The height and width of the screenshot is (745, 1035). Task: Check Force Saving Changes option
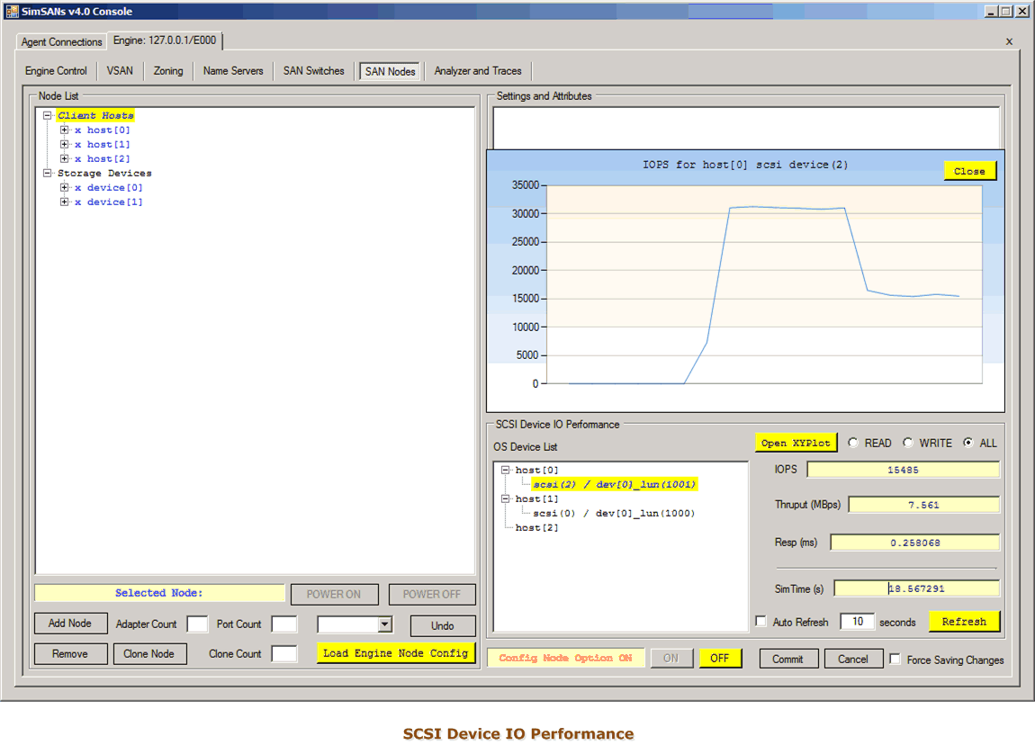pyautogui.click(x=895, y=660)
